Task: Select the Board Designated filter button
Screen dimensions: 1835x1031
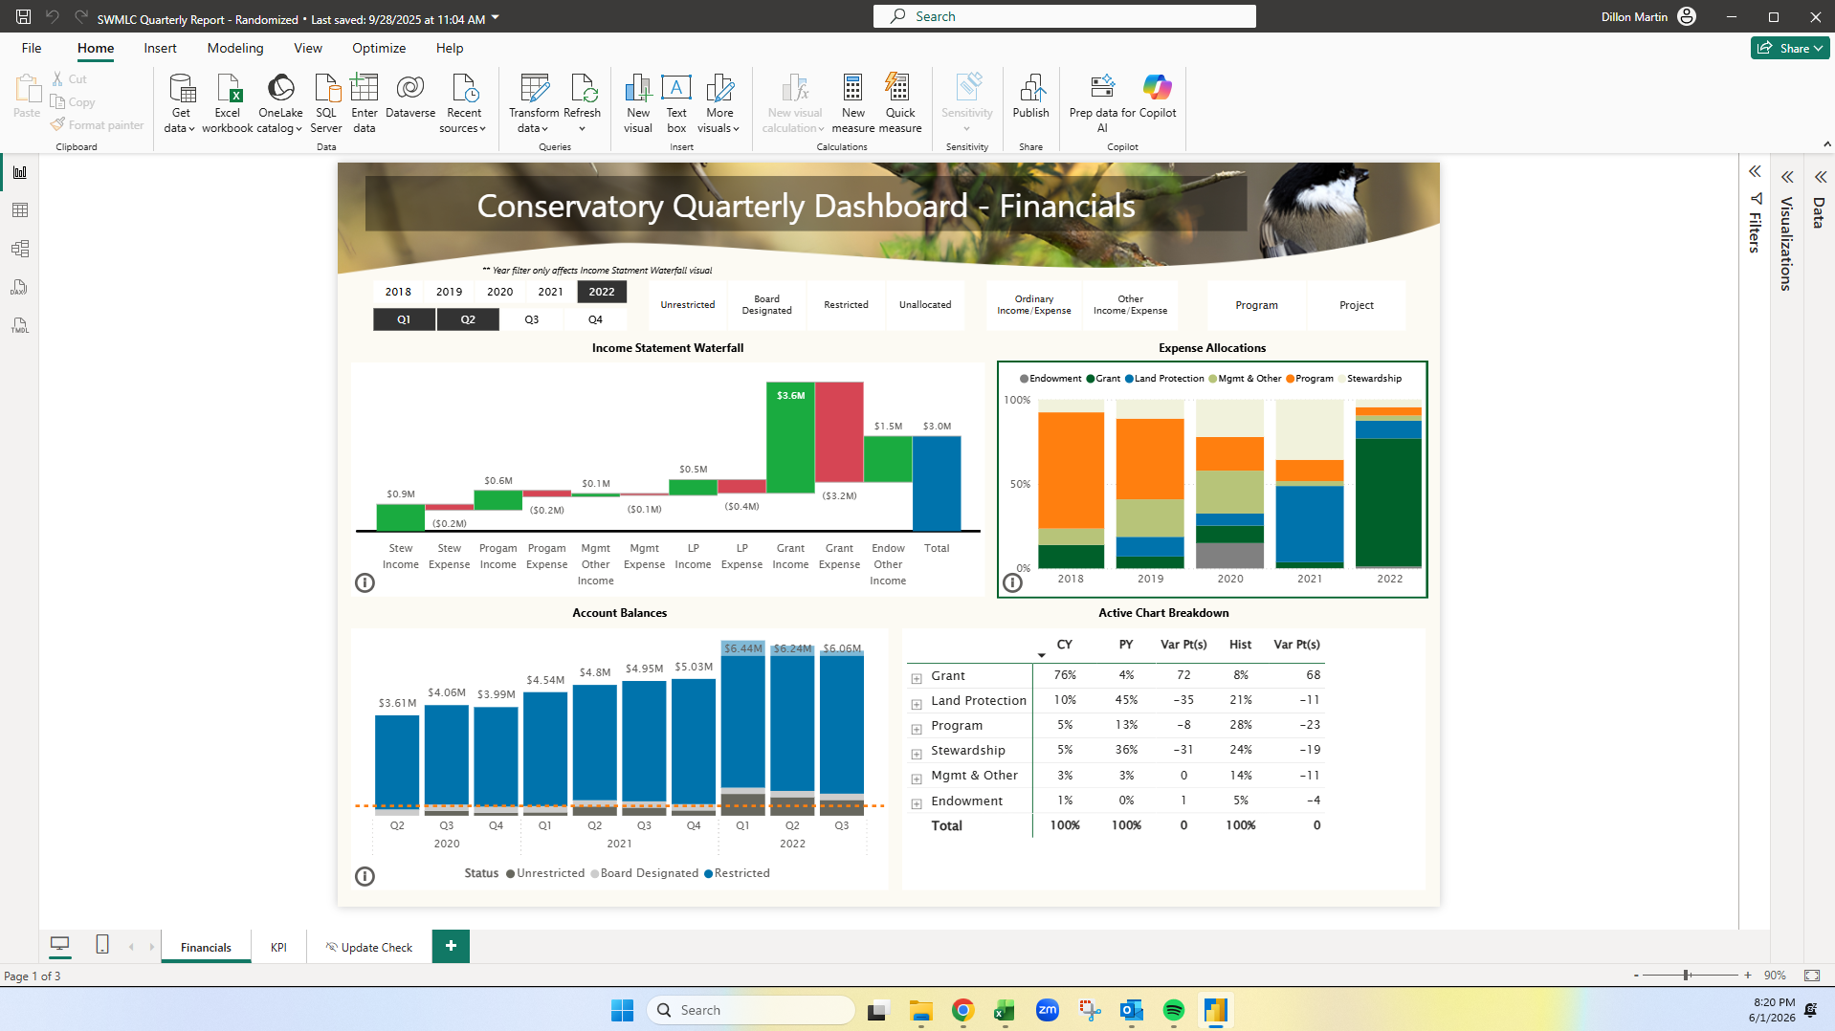Action: pyautogui.click(x=767, y=305)
